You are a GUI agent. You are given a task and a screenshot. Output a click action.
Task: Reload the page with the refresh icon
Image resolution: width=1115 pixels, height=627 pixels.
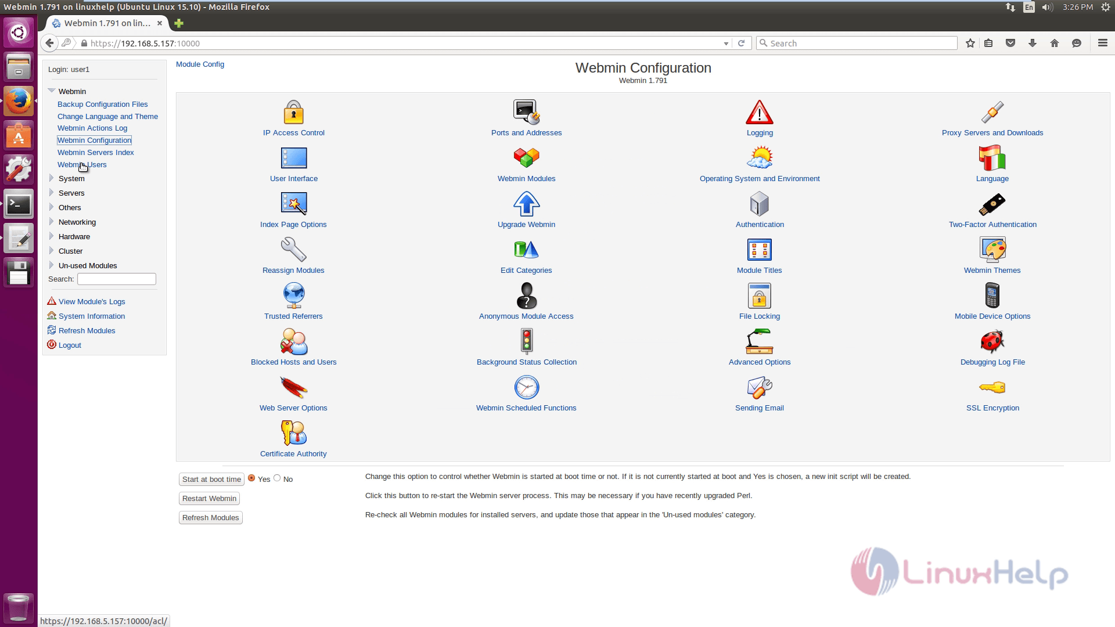(741, 44)
